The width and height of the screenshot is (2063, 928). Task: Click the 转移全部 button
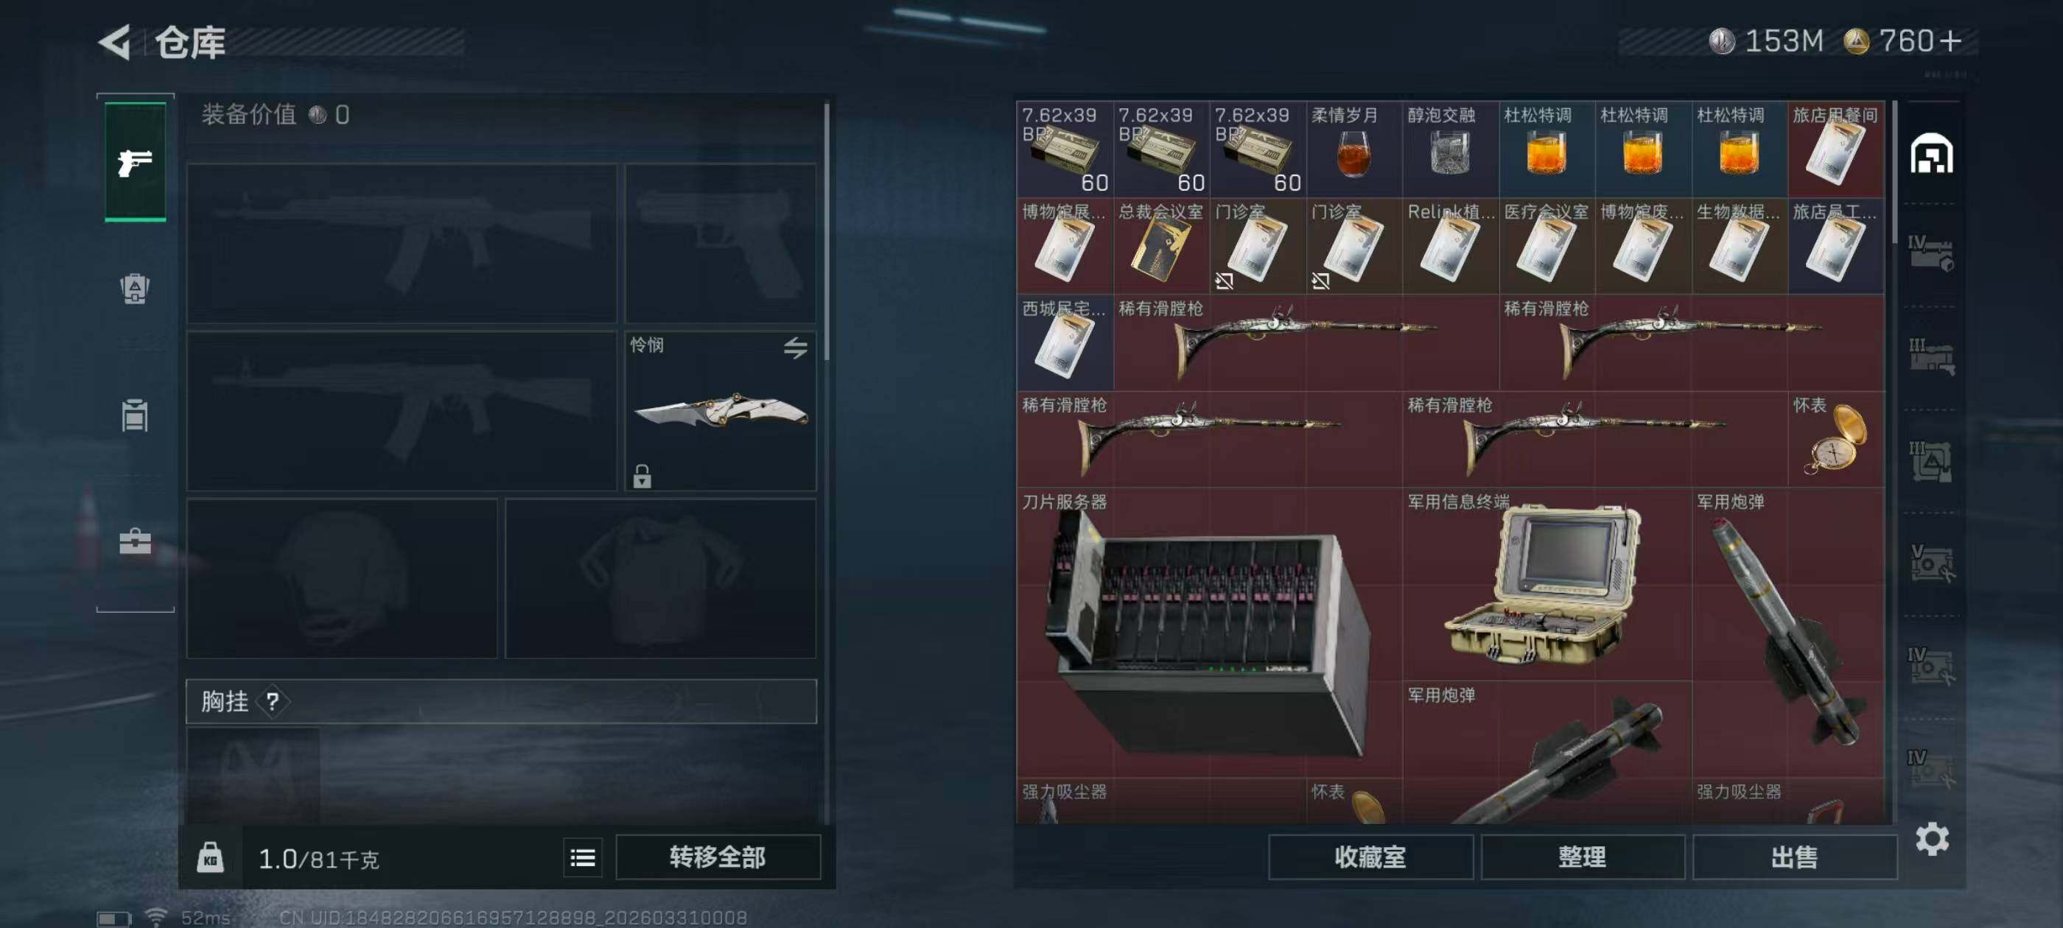click(718, 857)
